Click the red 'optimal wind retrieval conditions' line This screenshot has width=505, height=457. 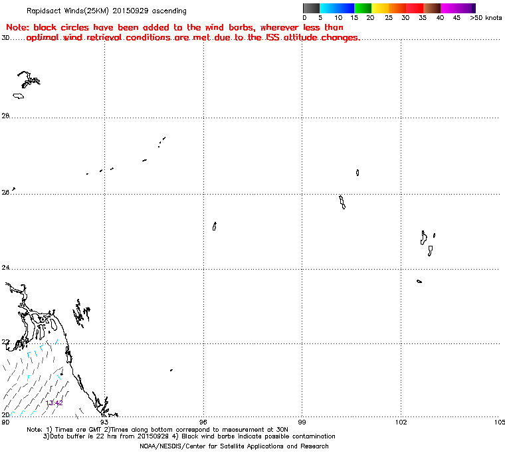point(193,38)
